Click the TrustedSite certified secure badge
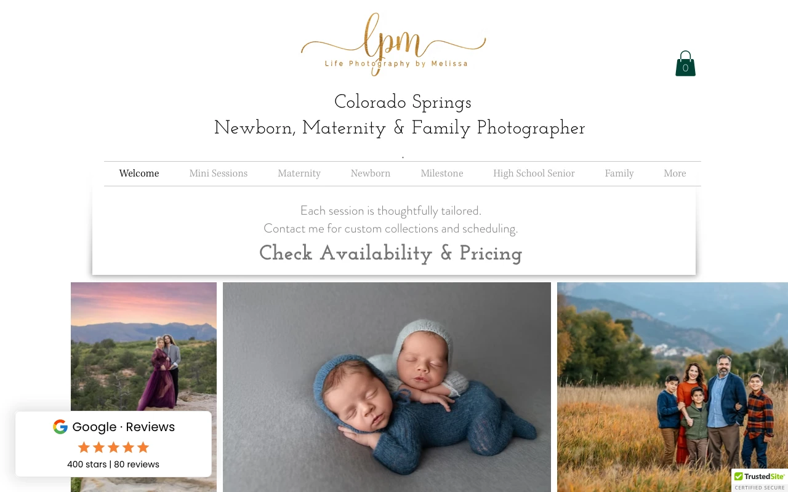The width and height of the screenshot is (788, 492). (x=760, y=480)
